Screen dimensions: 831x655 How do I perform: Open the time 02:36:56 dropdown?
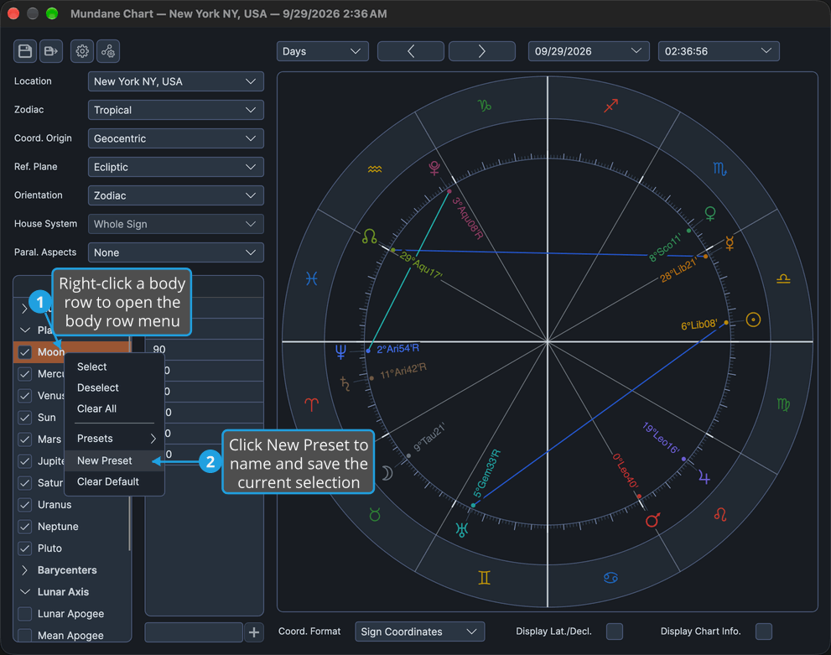click(718, 51)
